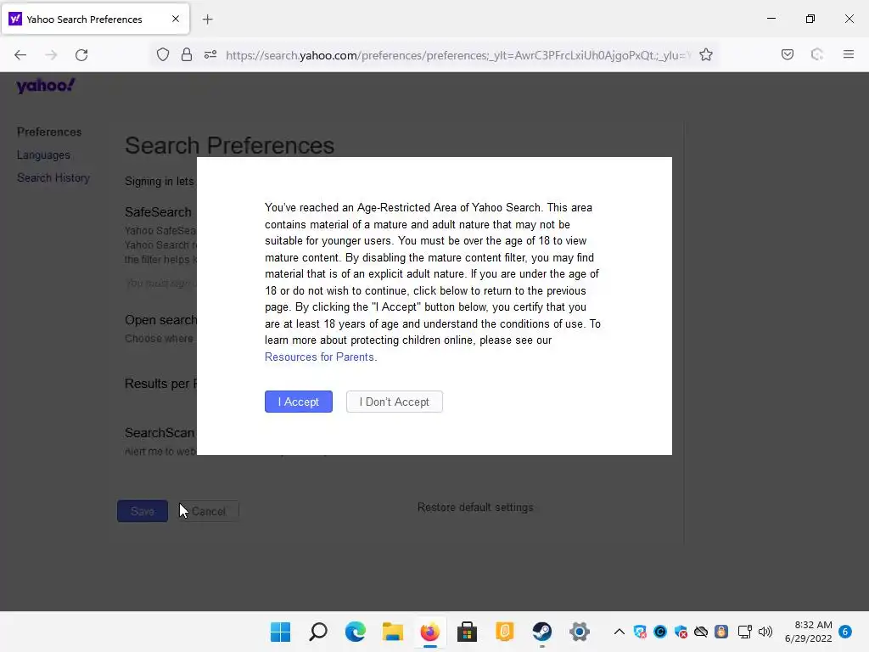Screen dimensions: 869x652
Task: Open the site permissions icon in address bar
Action: (x=210, y=55)
